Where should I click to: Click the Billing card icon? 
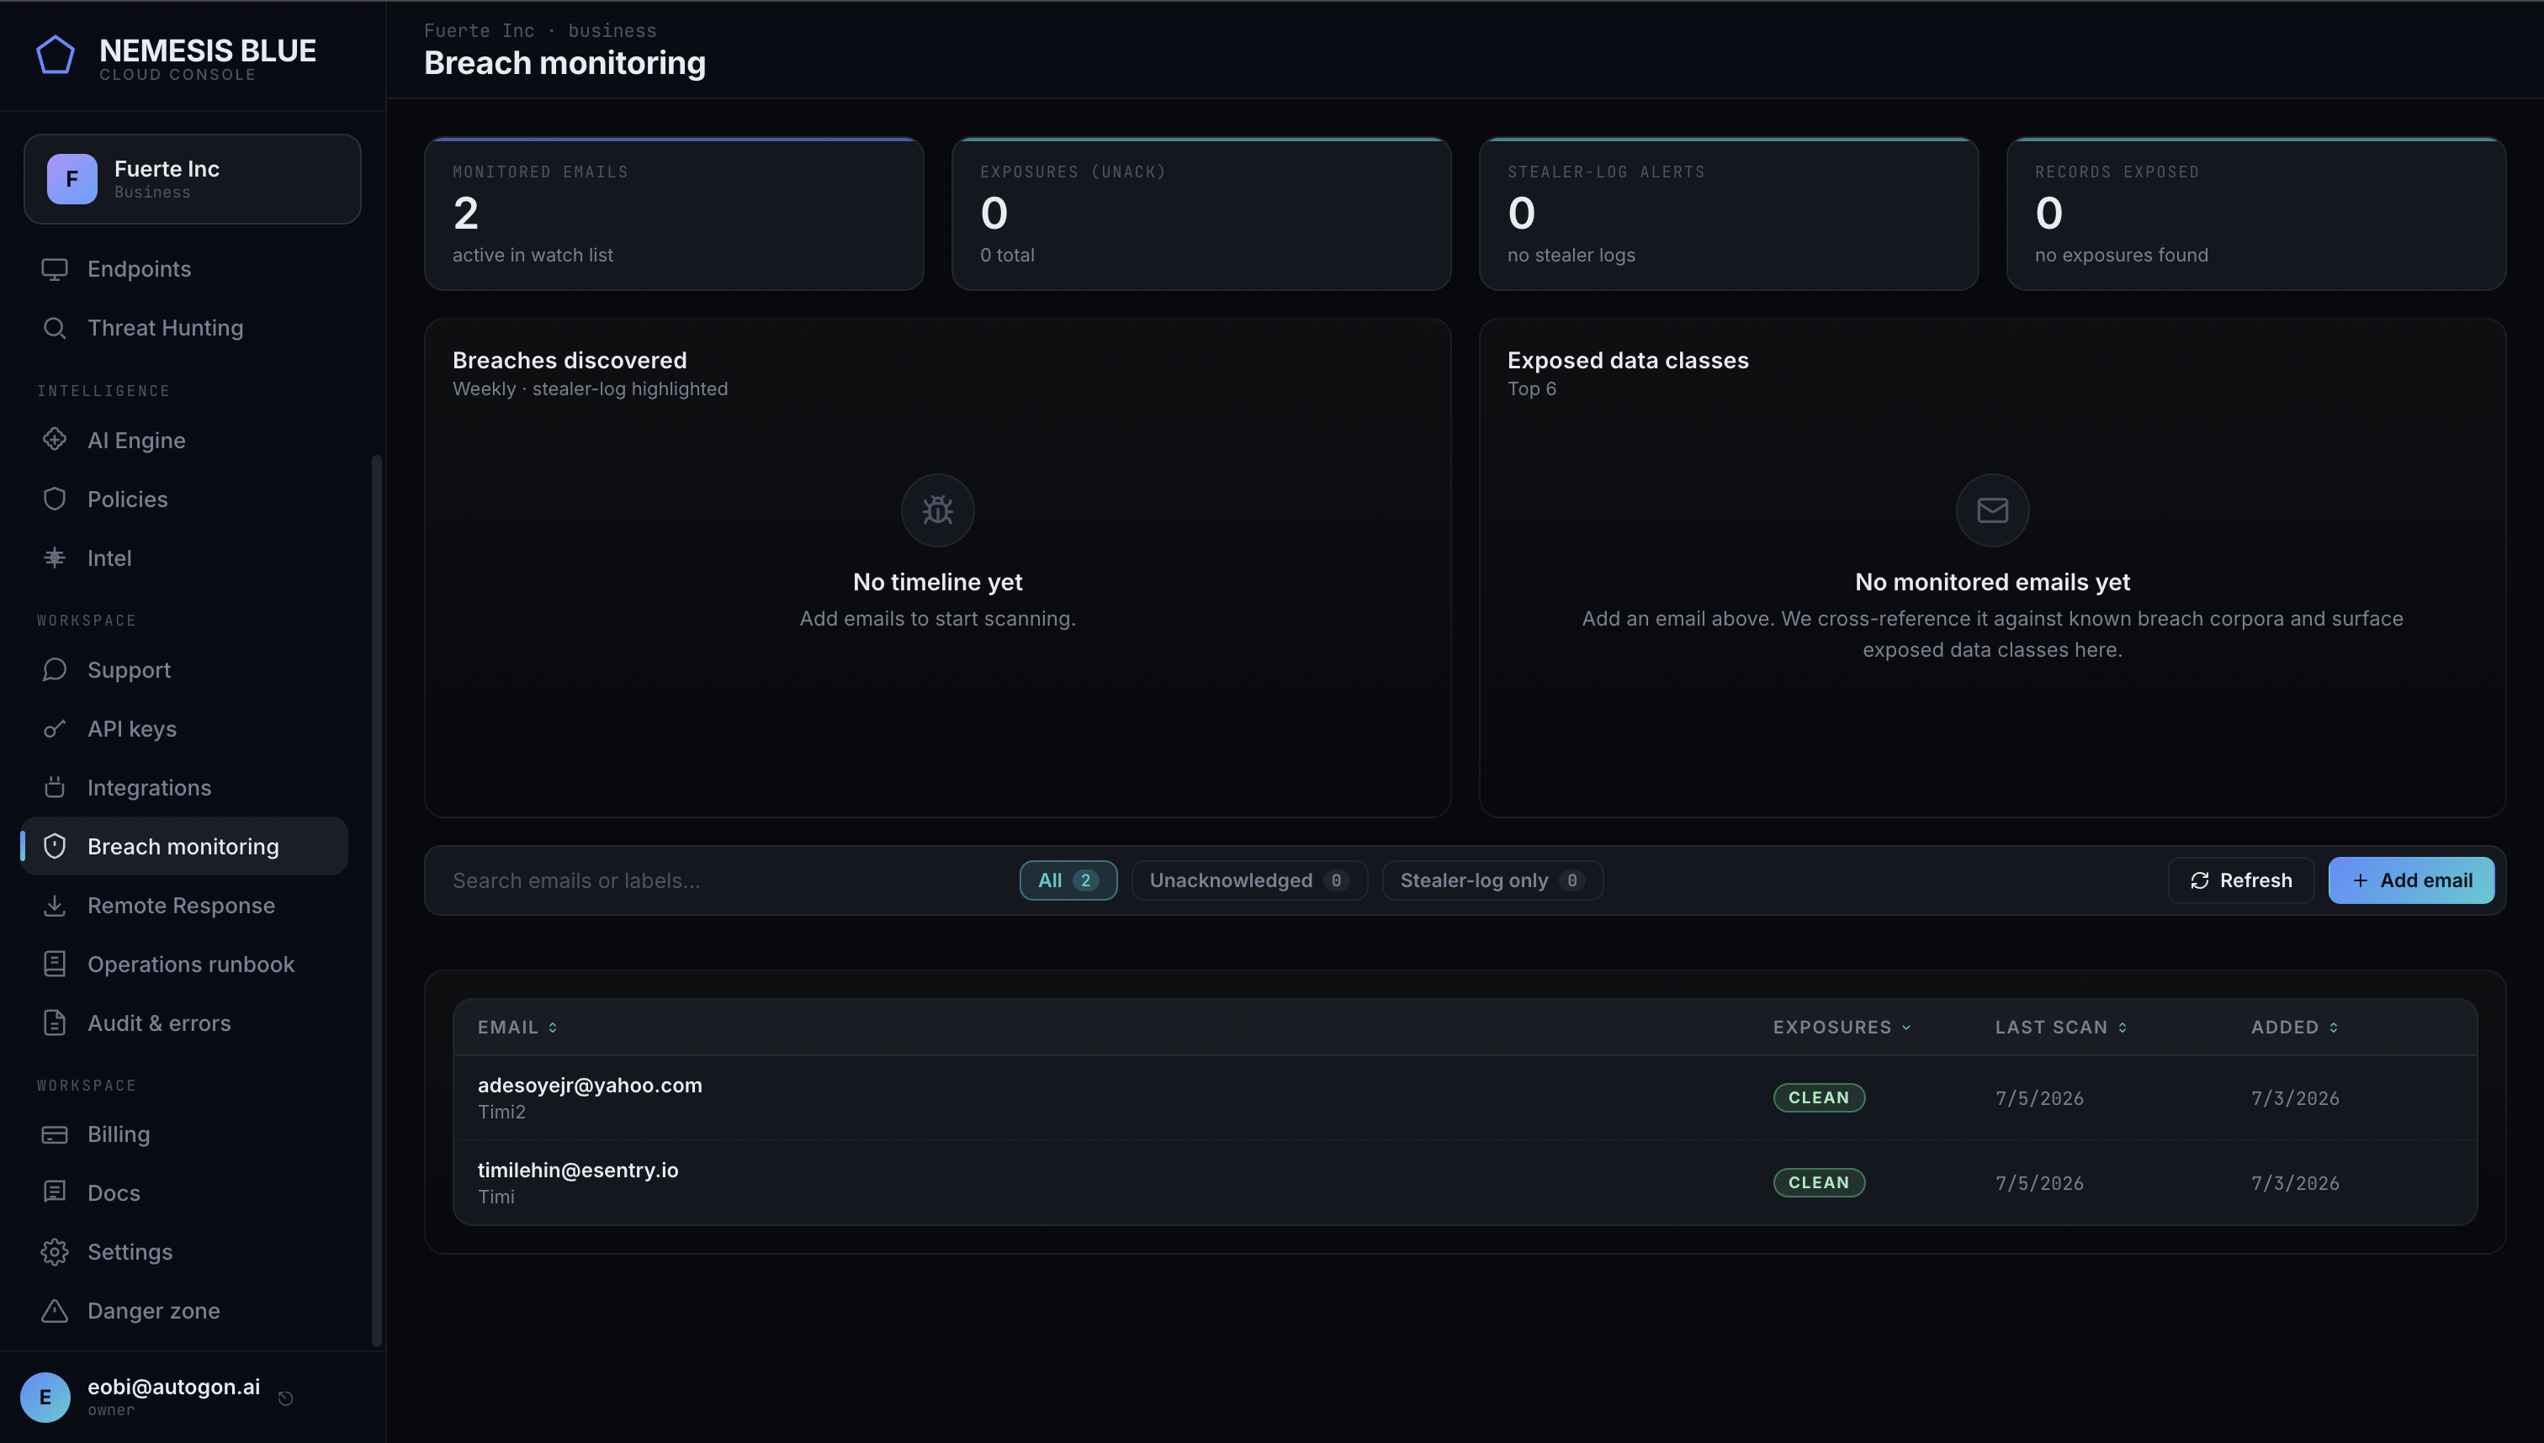(55, 1134)
